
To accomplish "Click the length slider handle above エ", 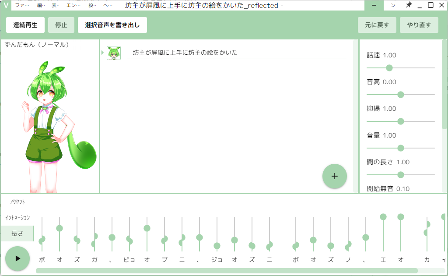I will (x=383, y=217).
